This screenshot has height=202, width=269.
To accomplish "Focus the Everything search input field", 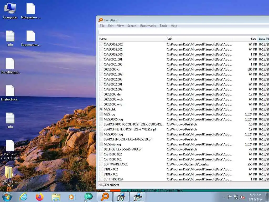I will 184,32.
